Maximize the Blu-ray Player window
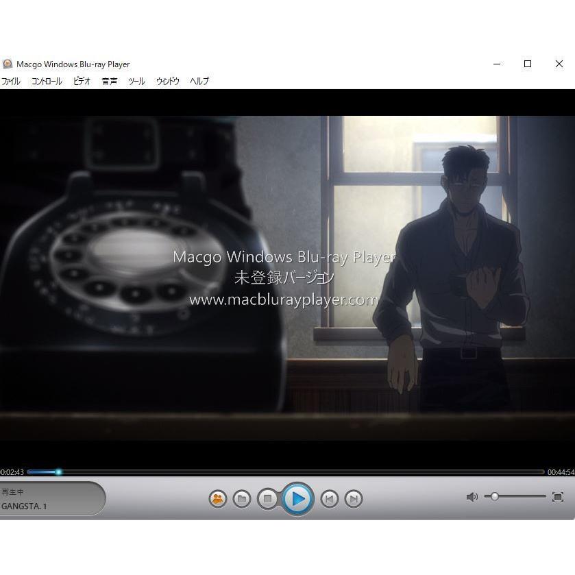 pyautogui.click(x=528, y=64)
